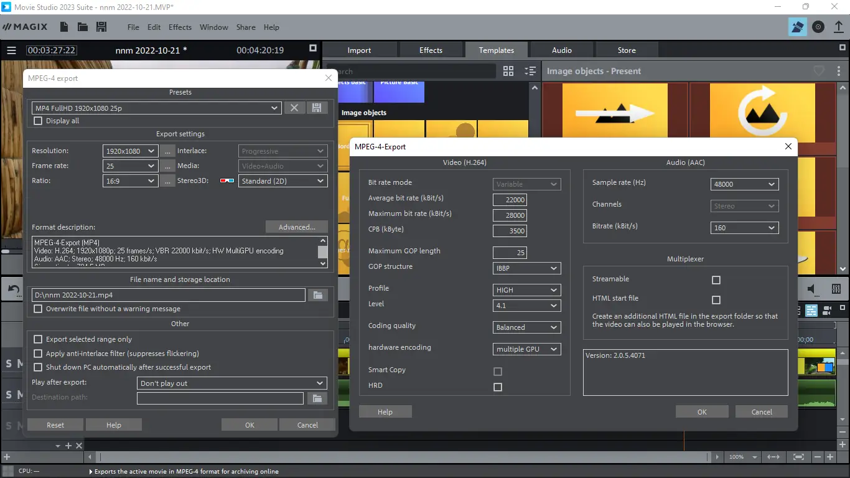
Task: Open the Coding quality Balanced dropdown
Action: 527,327
